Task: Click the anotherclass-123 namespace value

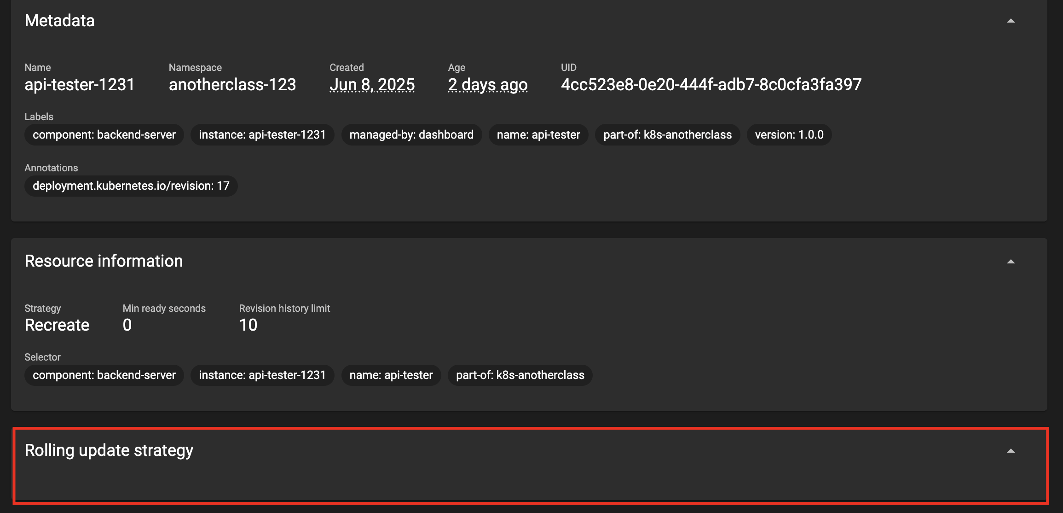Action: (x=232, y=85)
